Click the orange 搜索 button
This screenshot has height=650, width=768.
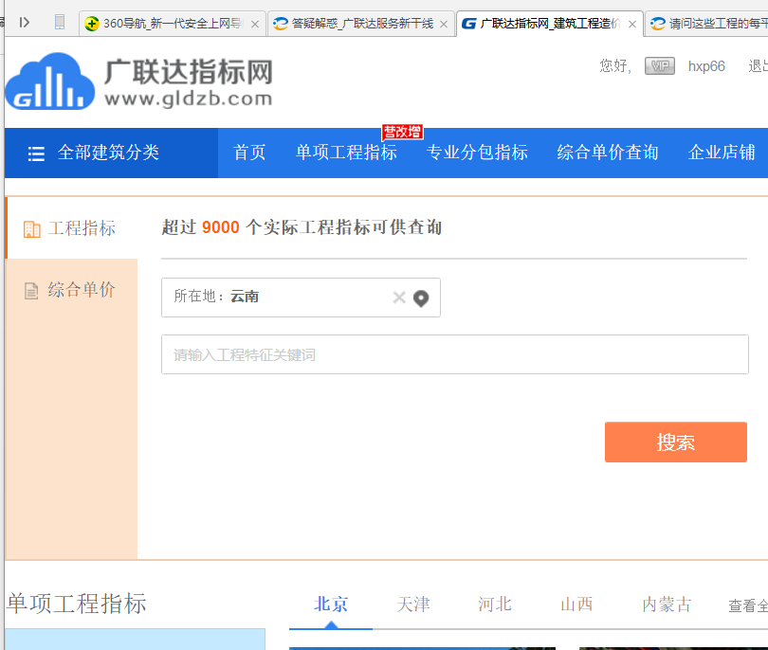675,442
